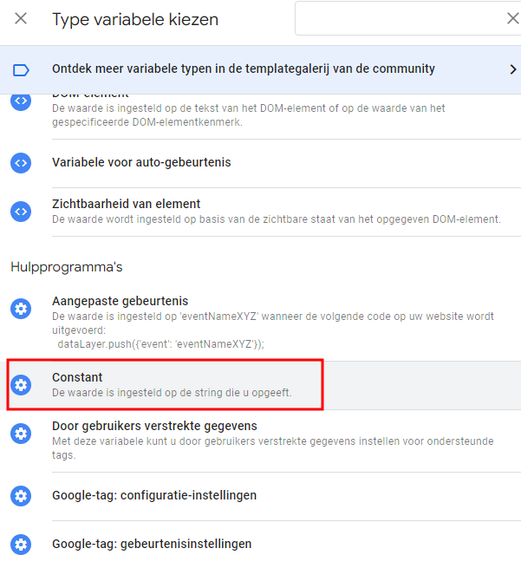Open Google-tag: configuratie-instellingen option
The height and width of the screenshot is (568, 521).
tap(153, 495)
